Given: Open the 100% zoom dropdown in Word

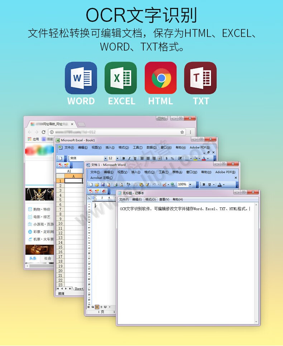Looking at the screenshot, I should point(190,185).
